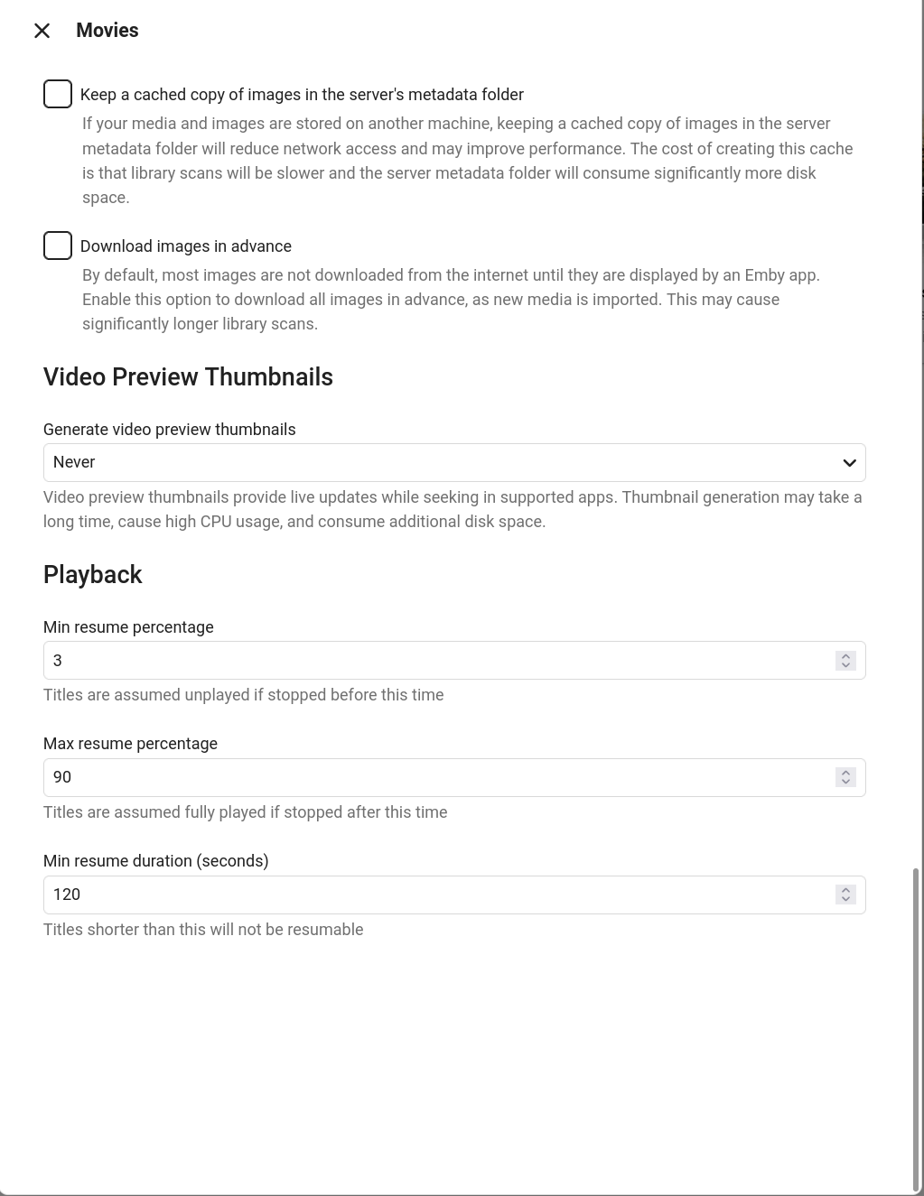Click the X close icon

pos(42,30)
